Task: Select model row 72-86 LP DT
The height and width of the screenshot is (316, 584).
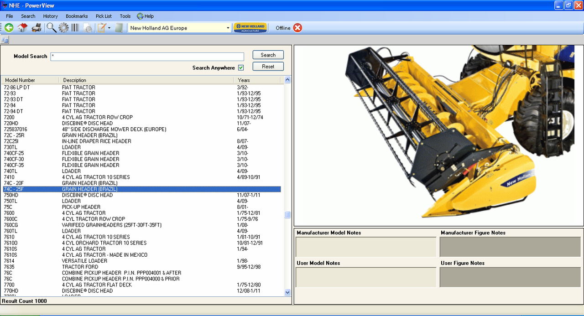Action: pos(141,88)
